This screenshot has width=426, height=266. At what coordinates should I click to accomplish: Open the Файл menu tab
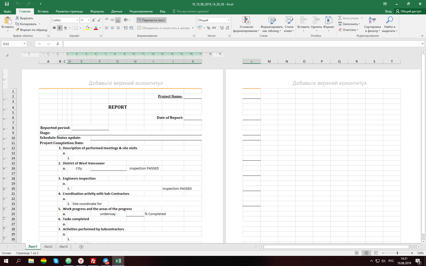click(x=7, y=11)
